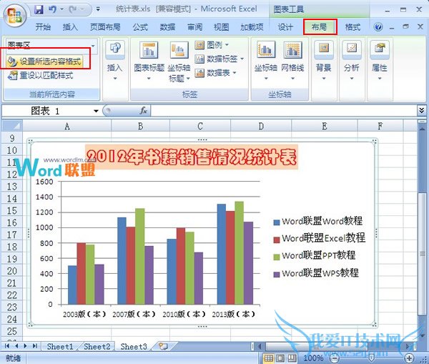Open the 加载项 tab
Screen dimensions: 429x364
pos(252,27)
